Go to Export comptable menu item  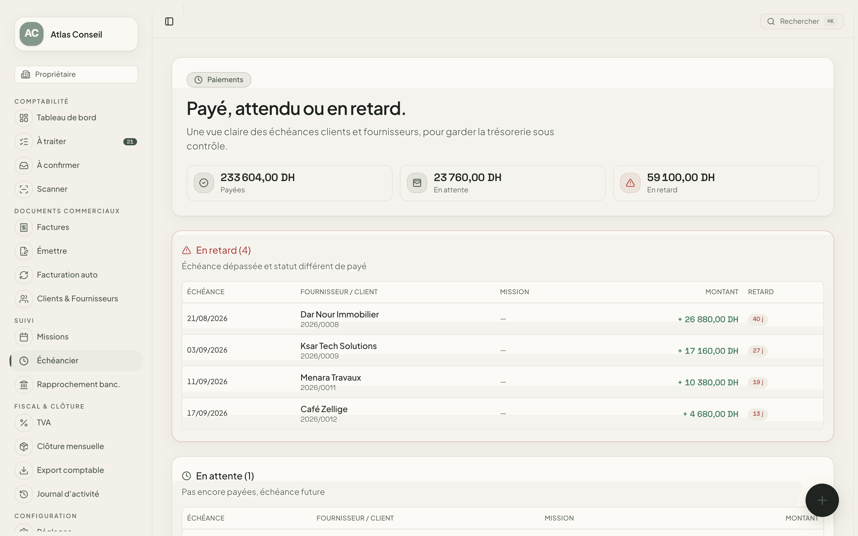pyautogui.click(x=76, y=470)
